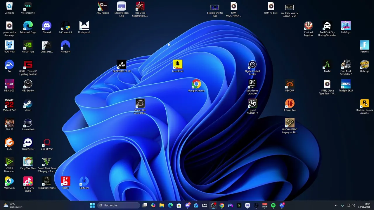Open File Explorer from the taskbar
Image resolution: width=374 pixels, height=210 pixels.
[162, 205]
